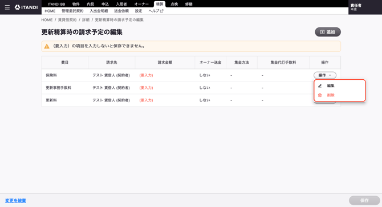Viewport: 382px width, 207px height.
Task: Open the 操作 dropdown for 保険料 row
Action: tap(325, 75)
